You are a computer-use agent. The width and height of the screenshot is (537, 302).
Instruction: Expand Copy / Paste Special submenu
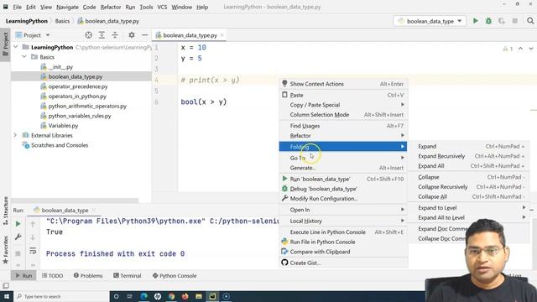tap(343, 105)
